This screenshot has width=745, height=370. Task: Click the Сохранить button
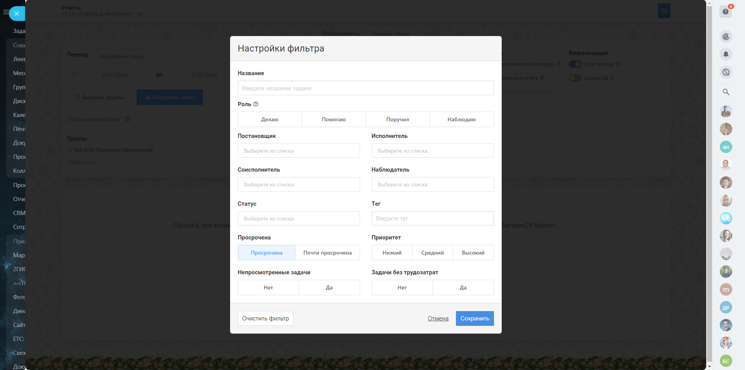click(x=475, y=318)
